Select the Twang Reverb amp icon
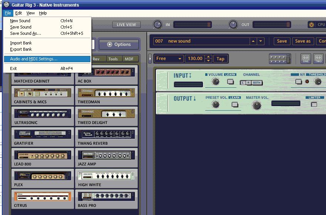 point(106,134)
